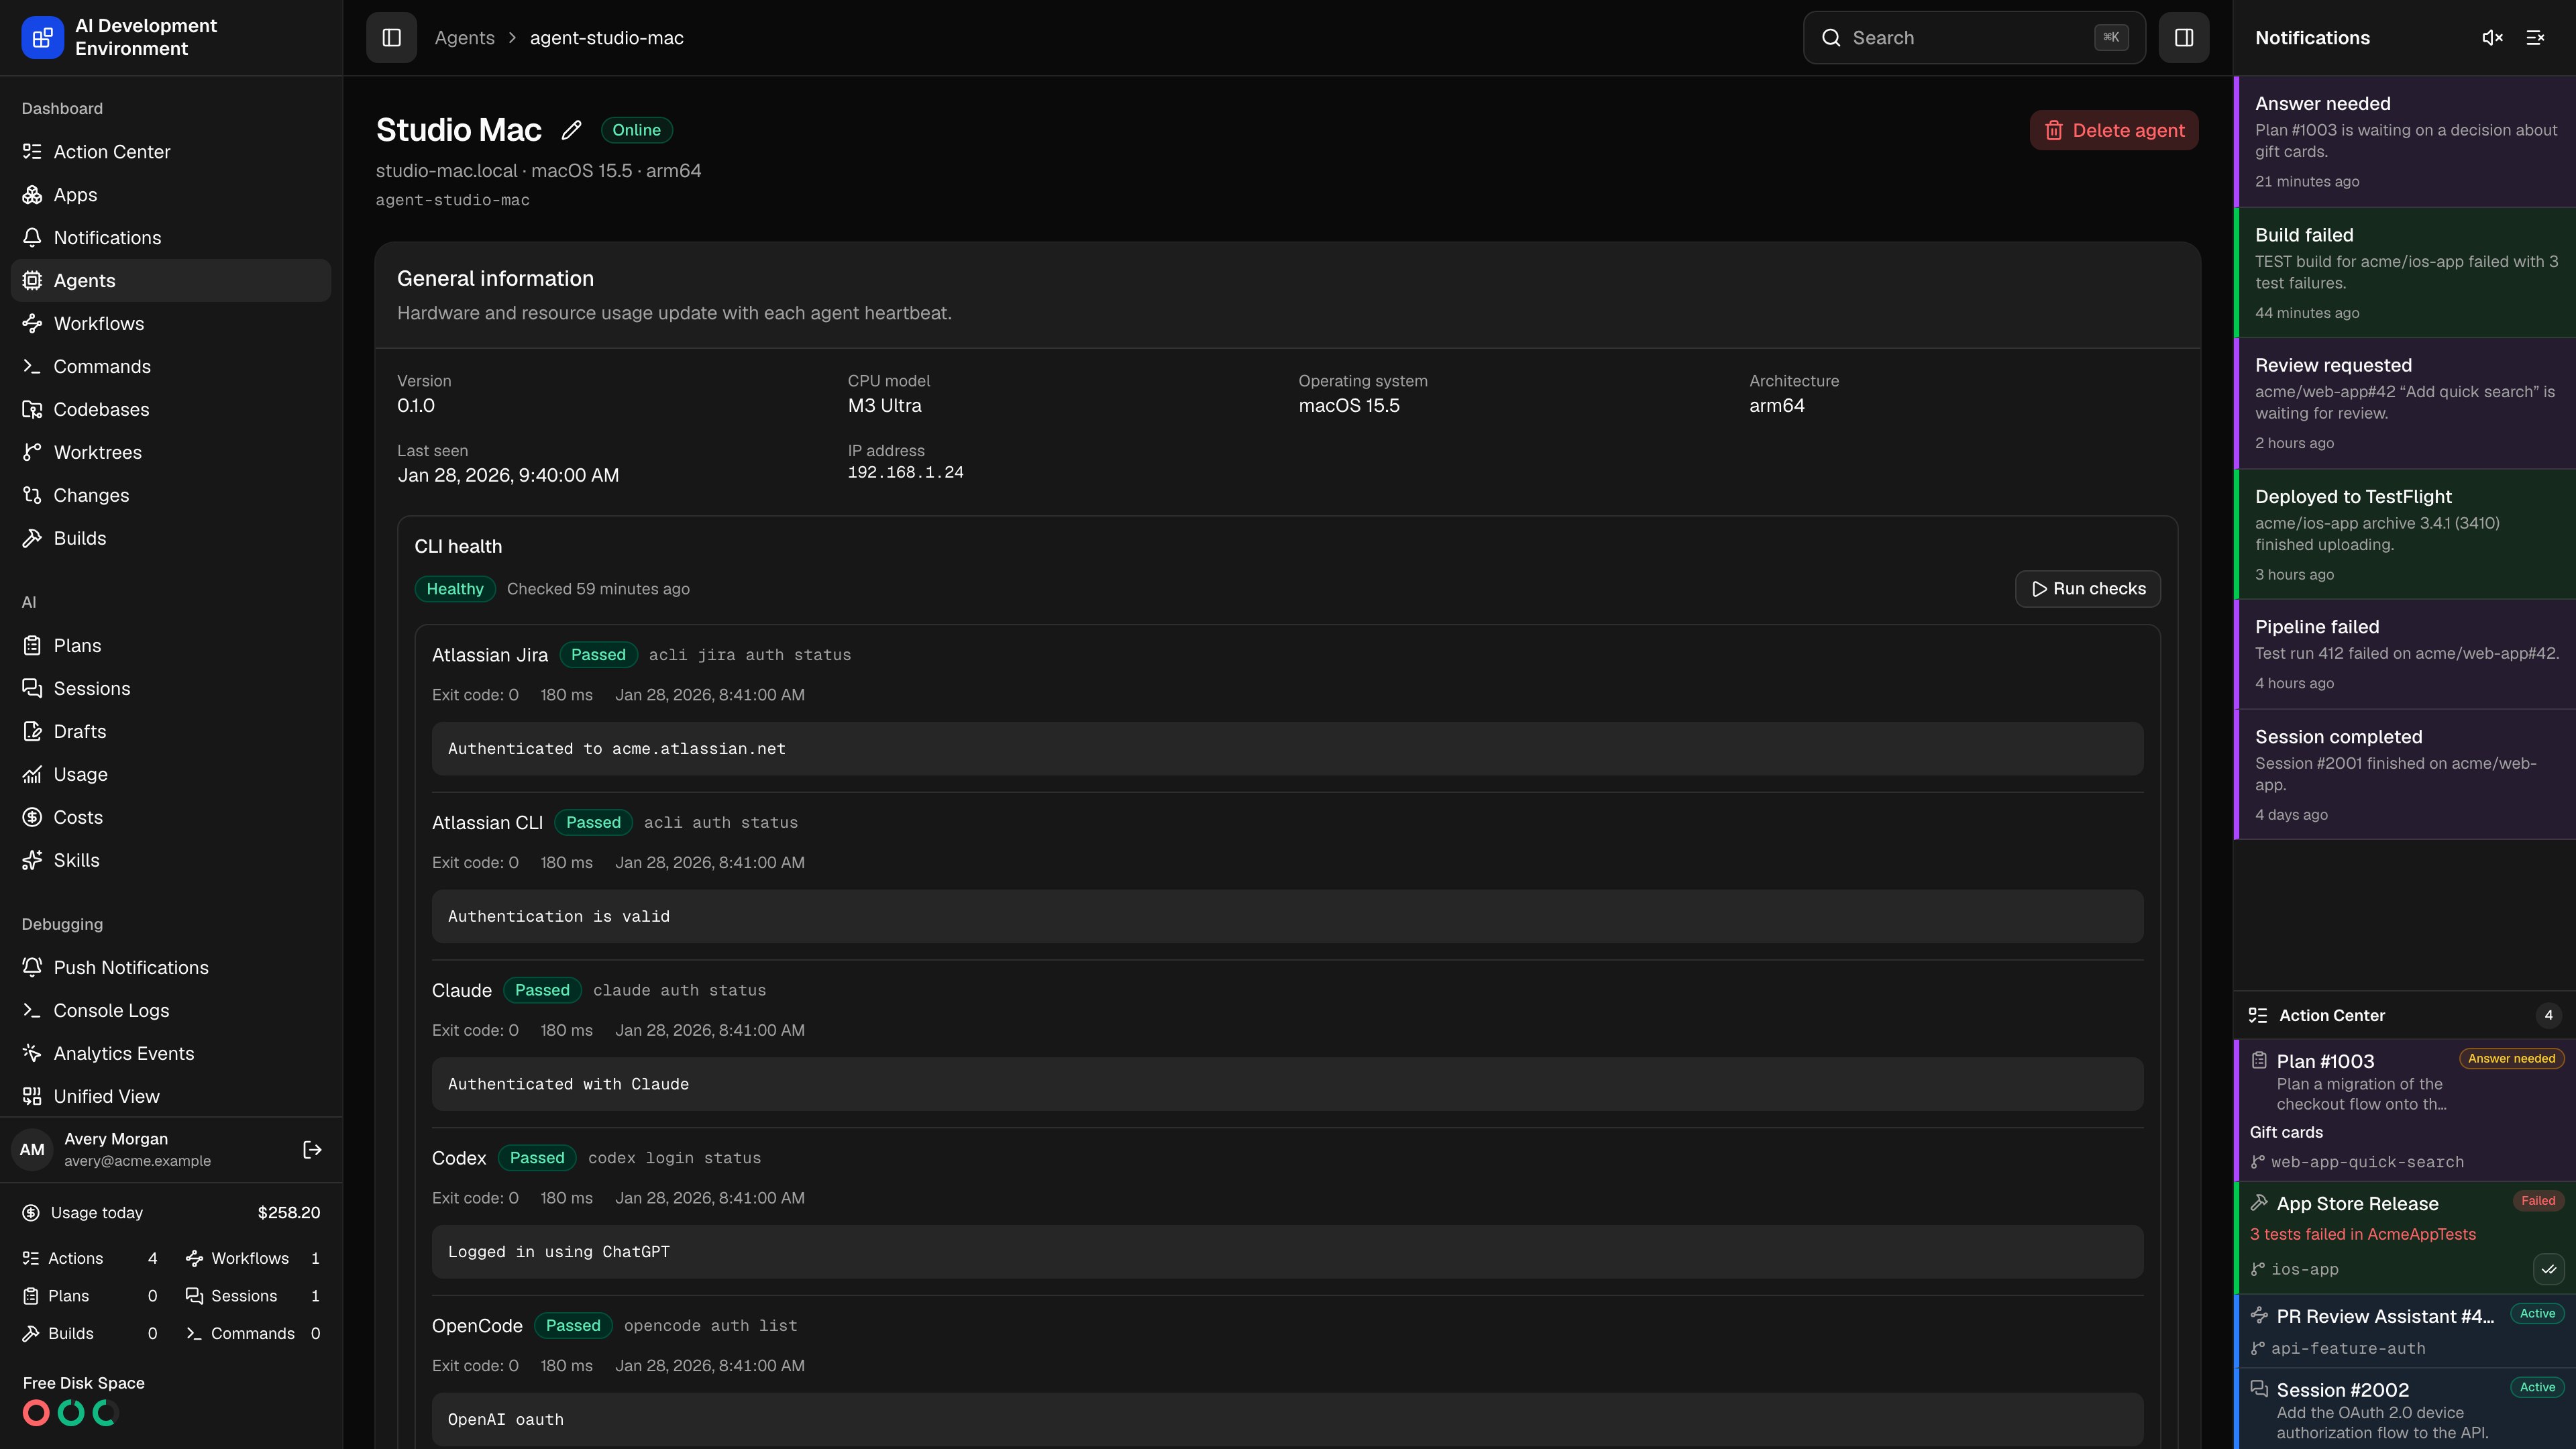Image resolution: width=2576 pixels, height=1449 pixels.
Task: Click the Builds hammer icon
Action: (32, 539)
